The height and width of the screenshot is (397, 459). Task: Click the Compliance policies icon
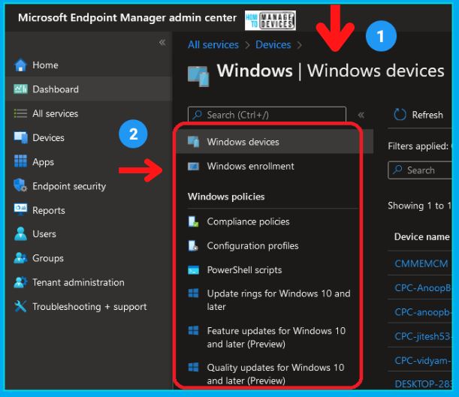[x=194, y=221]
